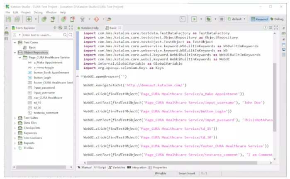Open the Git dropdown arrow

103,19
